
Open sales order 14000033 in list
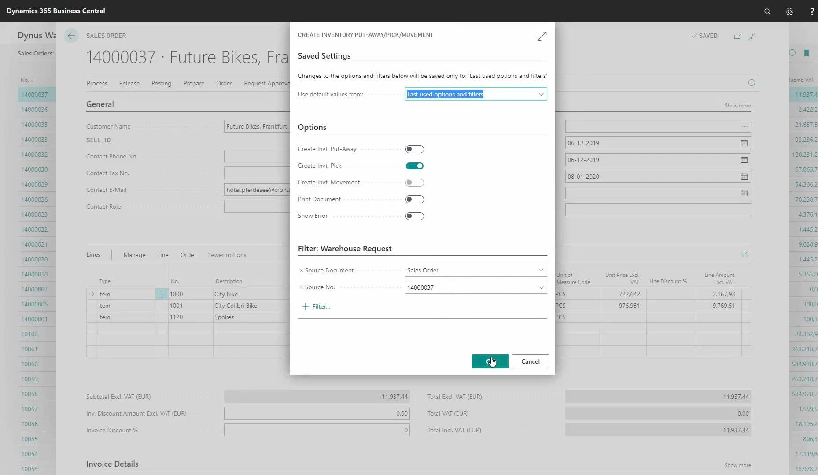pos(34,140)
